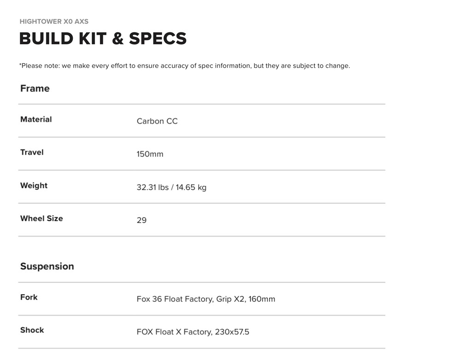Select the Material row label

pos(36,119)
